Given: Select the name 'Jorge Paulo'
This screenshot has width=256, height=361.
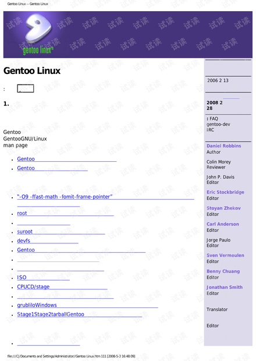Looking at the screenshot, I should coord(219,240).
